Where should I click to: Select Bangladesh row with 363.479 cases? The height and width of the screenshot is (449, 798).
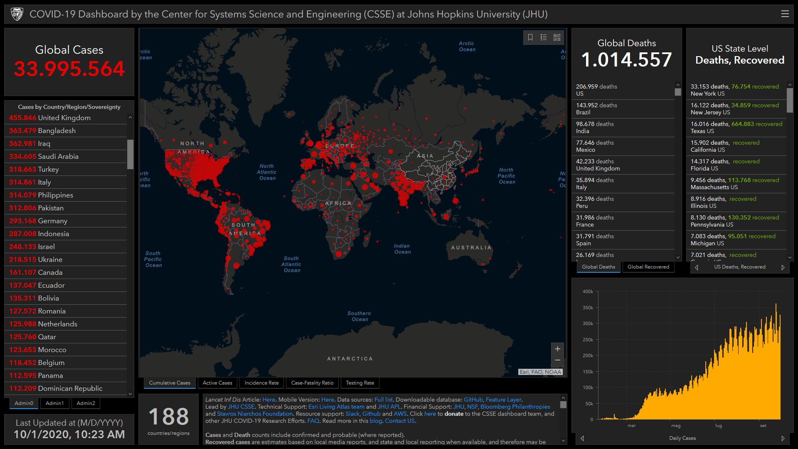(66, 131)
